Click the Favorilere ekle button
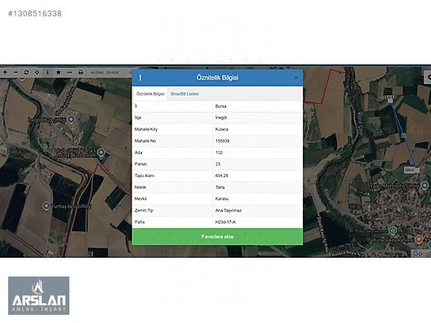 click(217, 237)
